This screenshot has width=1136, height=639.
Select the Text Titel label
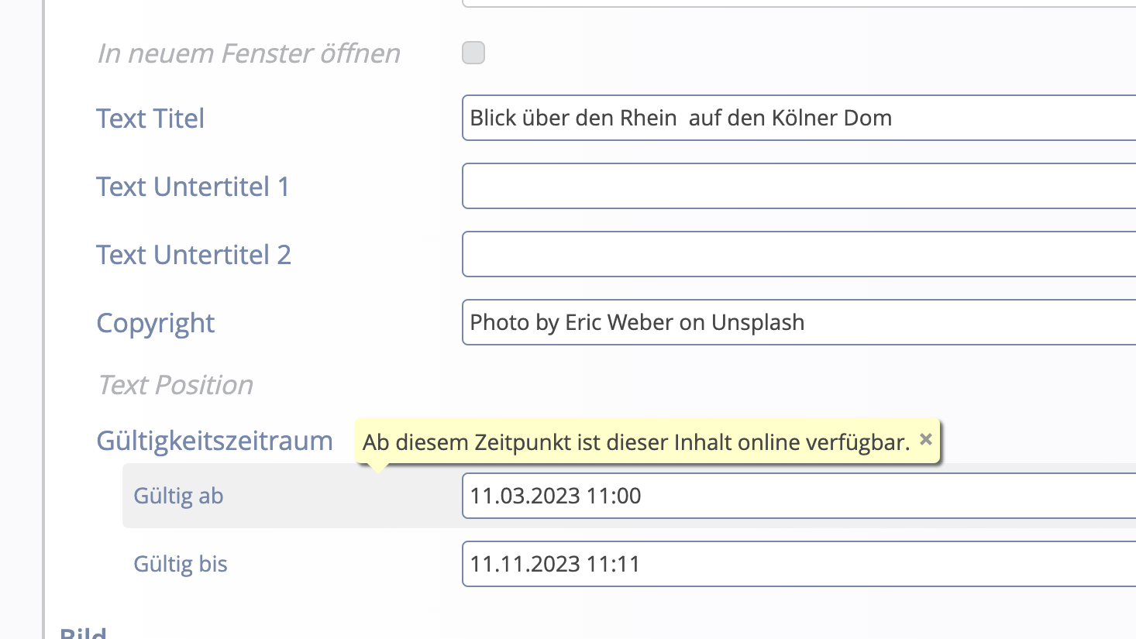pos(150,118)
